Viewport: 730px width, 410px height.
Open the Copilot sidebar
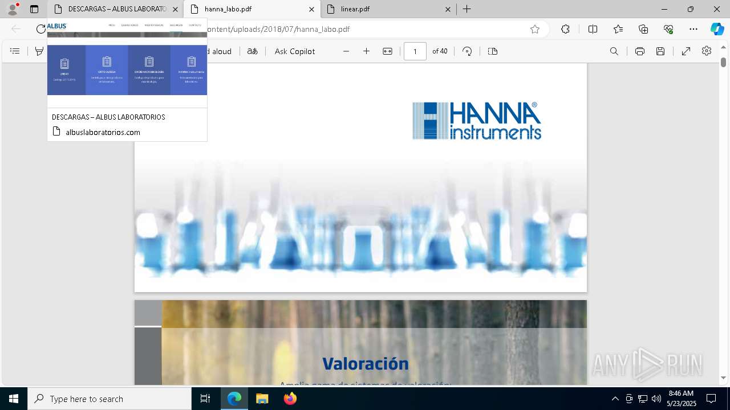tap(717, 29)
